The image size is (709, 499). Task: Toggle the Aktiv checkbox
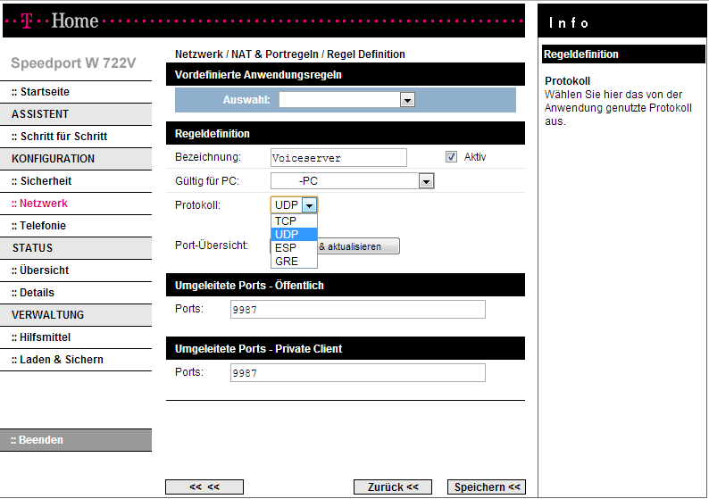tap(451, 157)
